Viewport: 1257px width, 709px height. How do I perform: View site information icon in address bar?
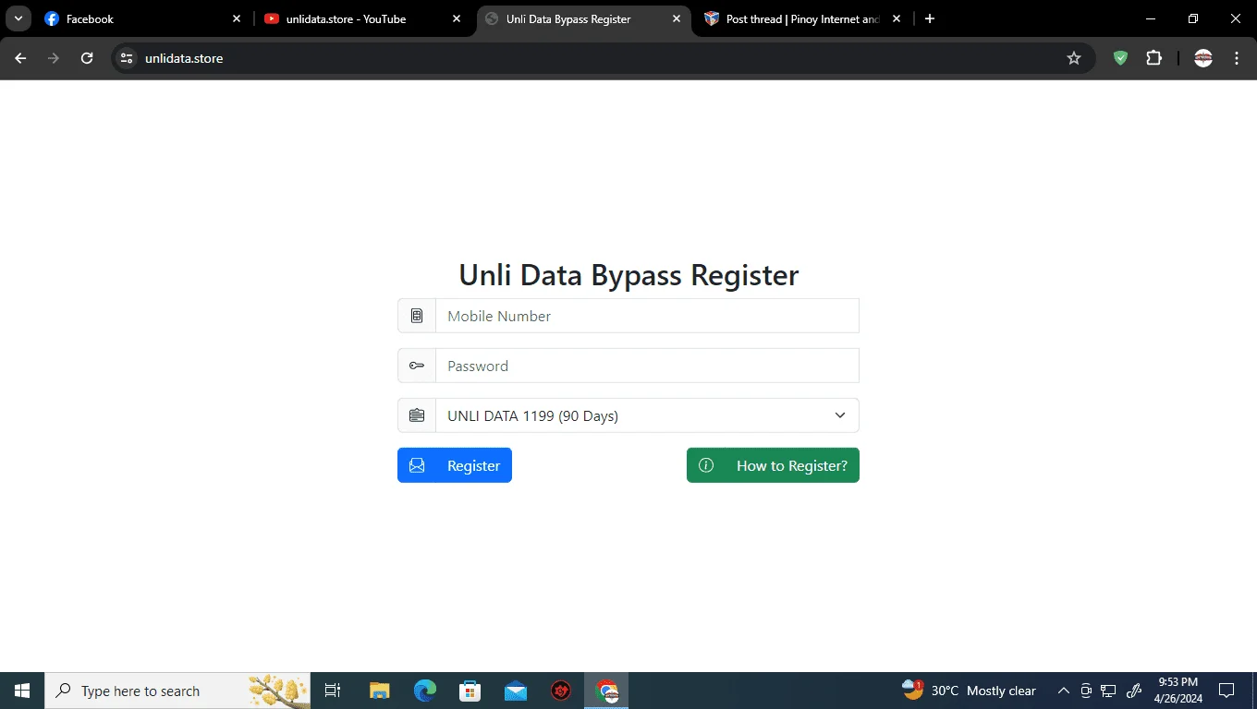click(x=127, y=58)
